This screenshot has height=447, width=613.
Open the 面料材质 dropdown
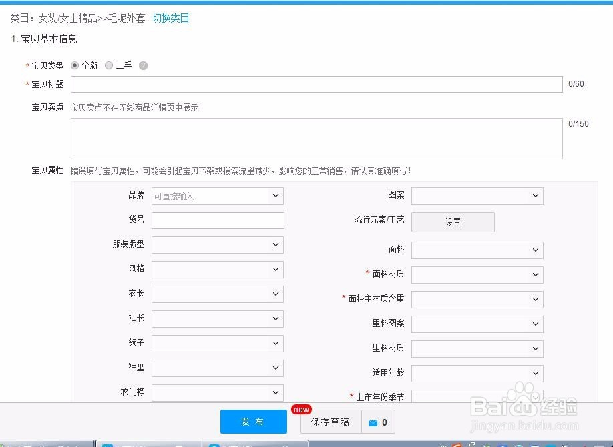(x=477, y=275)
